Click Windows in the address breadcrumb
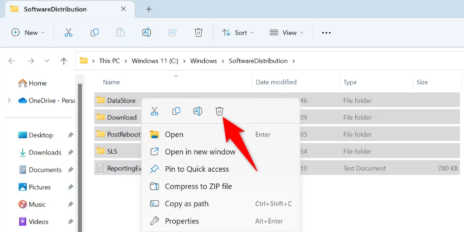 (x=203, y=61)
